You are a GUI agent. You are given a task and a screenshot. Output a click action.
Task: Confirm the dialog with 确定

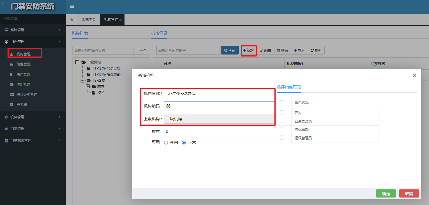point(386,193)
